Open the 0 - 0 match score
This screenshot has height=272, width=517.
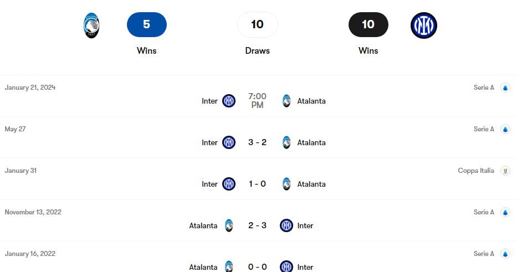click(x=257, y=267)
